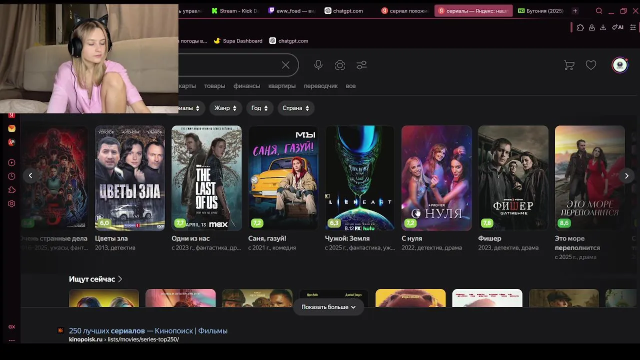Switch to сериал похожие tab
Viewport: 640px width, 360px height.
click(404, 11)
